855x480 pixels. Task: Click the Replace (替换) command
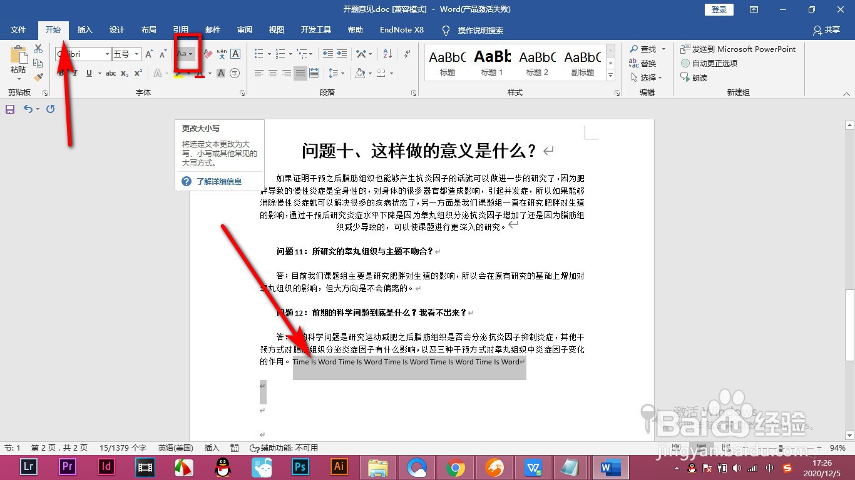tap(643, 63)
